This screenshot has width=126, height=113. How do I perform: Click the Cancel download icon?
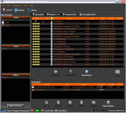tap(46, 102)
